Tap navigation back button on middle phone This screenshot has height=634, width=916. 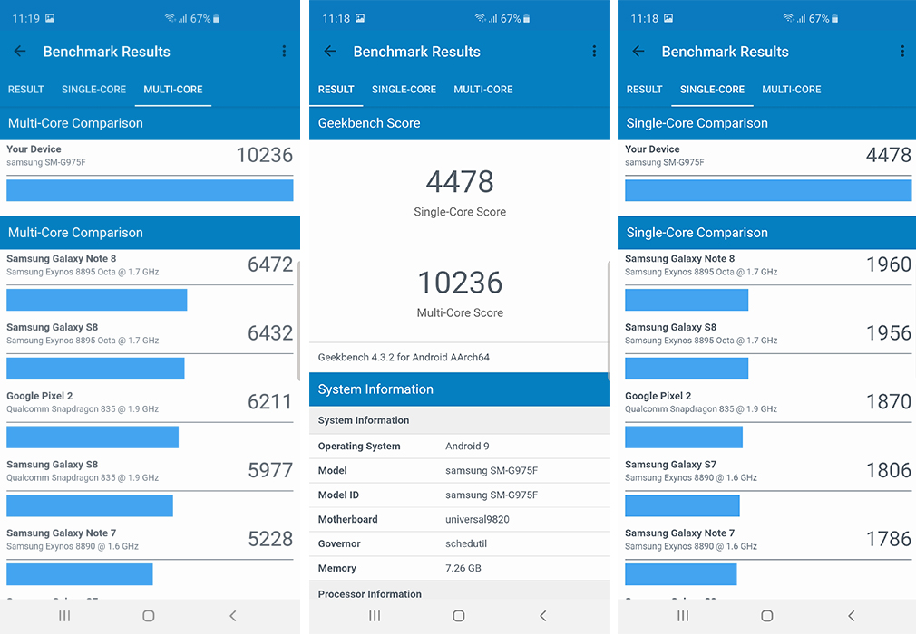(x=542, y=615)
